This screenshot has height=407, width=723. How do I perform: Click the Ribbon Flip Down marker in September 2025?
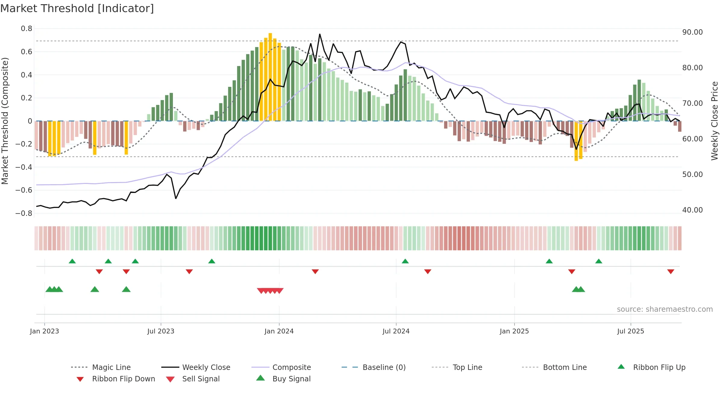point(671,272)
